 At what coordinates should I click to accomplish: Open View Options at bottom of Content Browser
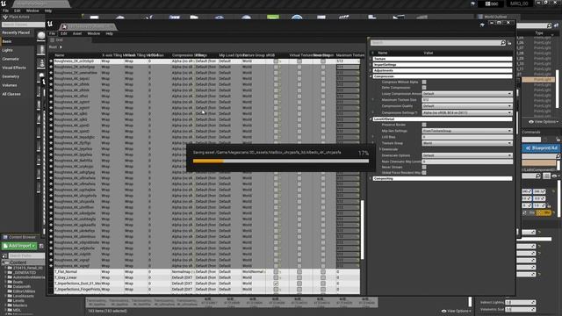pyautogui.click(x=457, y=311)
